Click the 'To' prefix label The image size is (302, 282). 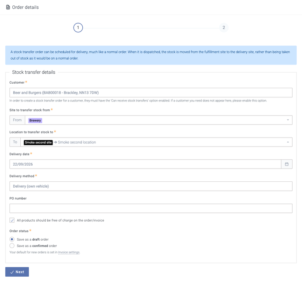pyautogui.click(x=15, y=142)
